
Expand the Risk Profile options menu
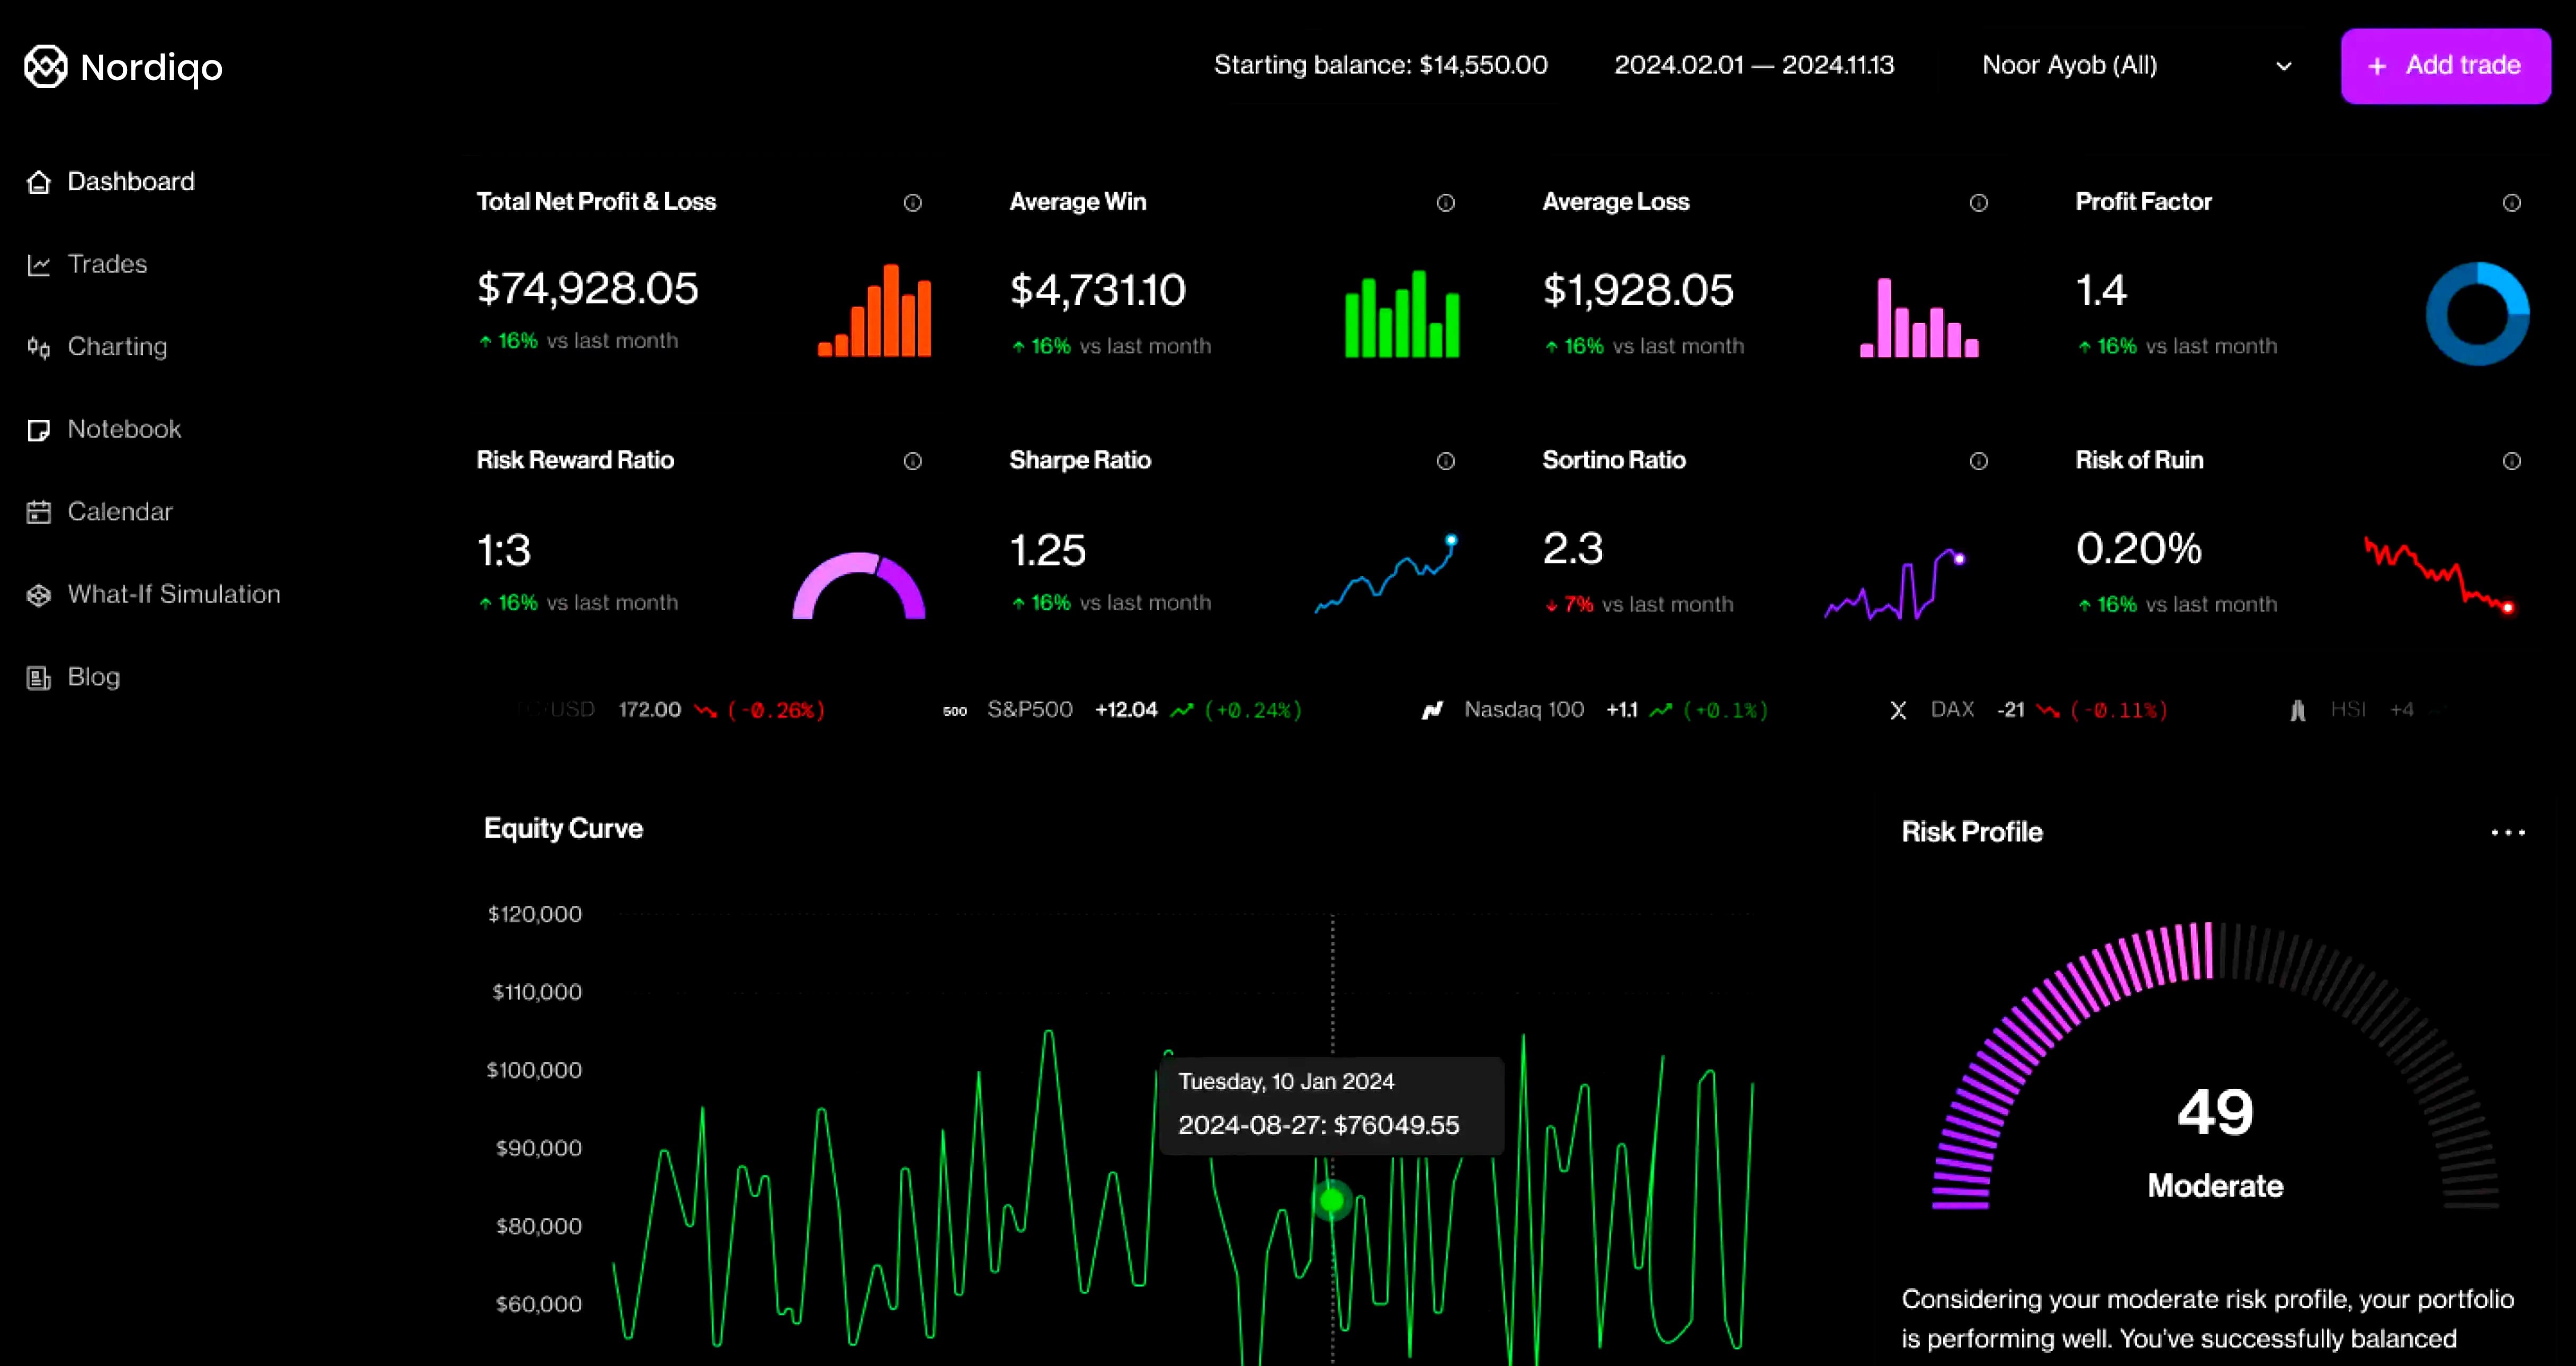pyautogui.click(x=2509, y=832)
